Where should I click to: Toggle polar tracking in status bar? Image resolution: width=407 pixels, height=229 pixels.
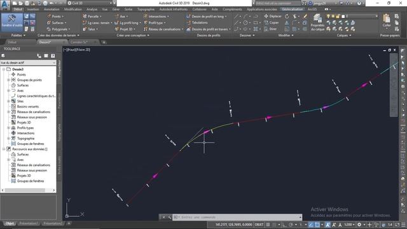click(291, 225)
